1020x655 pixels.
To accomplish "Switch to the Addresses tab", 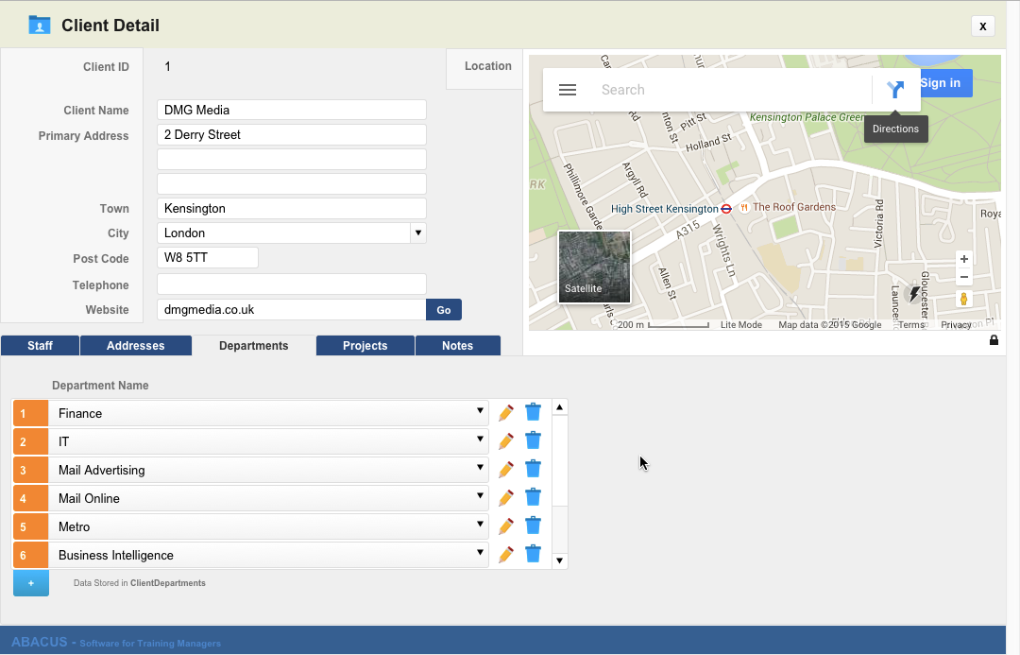I will pos(135,346).
